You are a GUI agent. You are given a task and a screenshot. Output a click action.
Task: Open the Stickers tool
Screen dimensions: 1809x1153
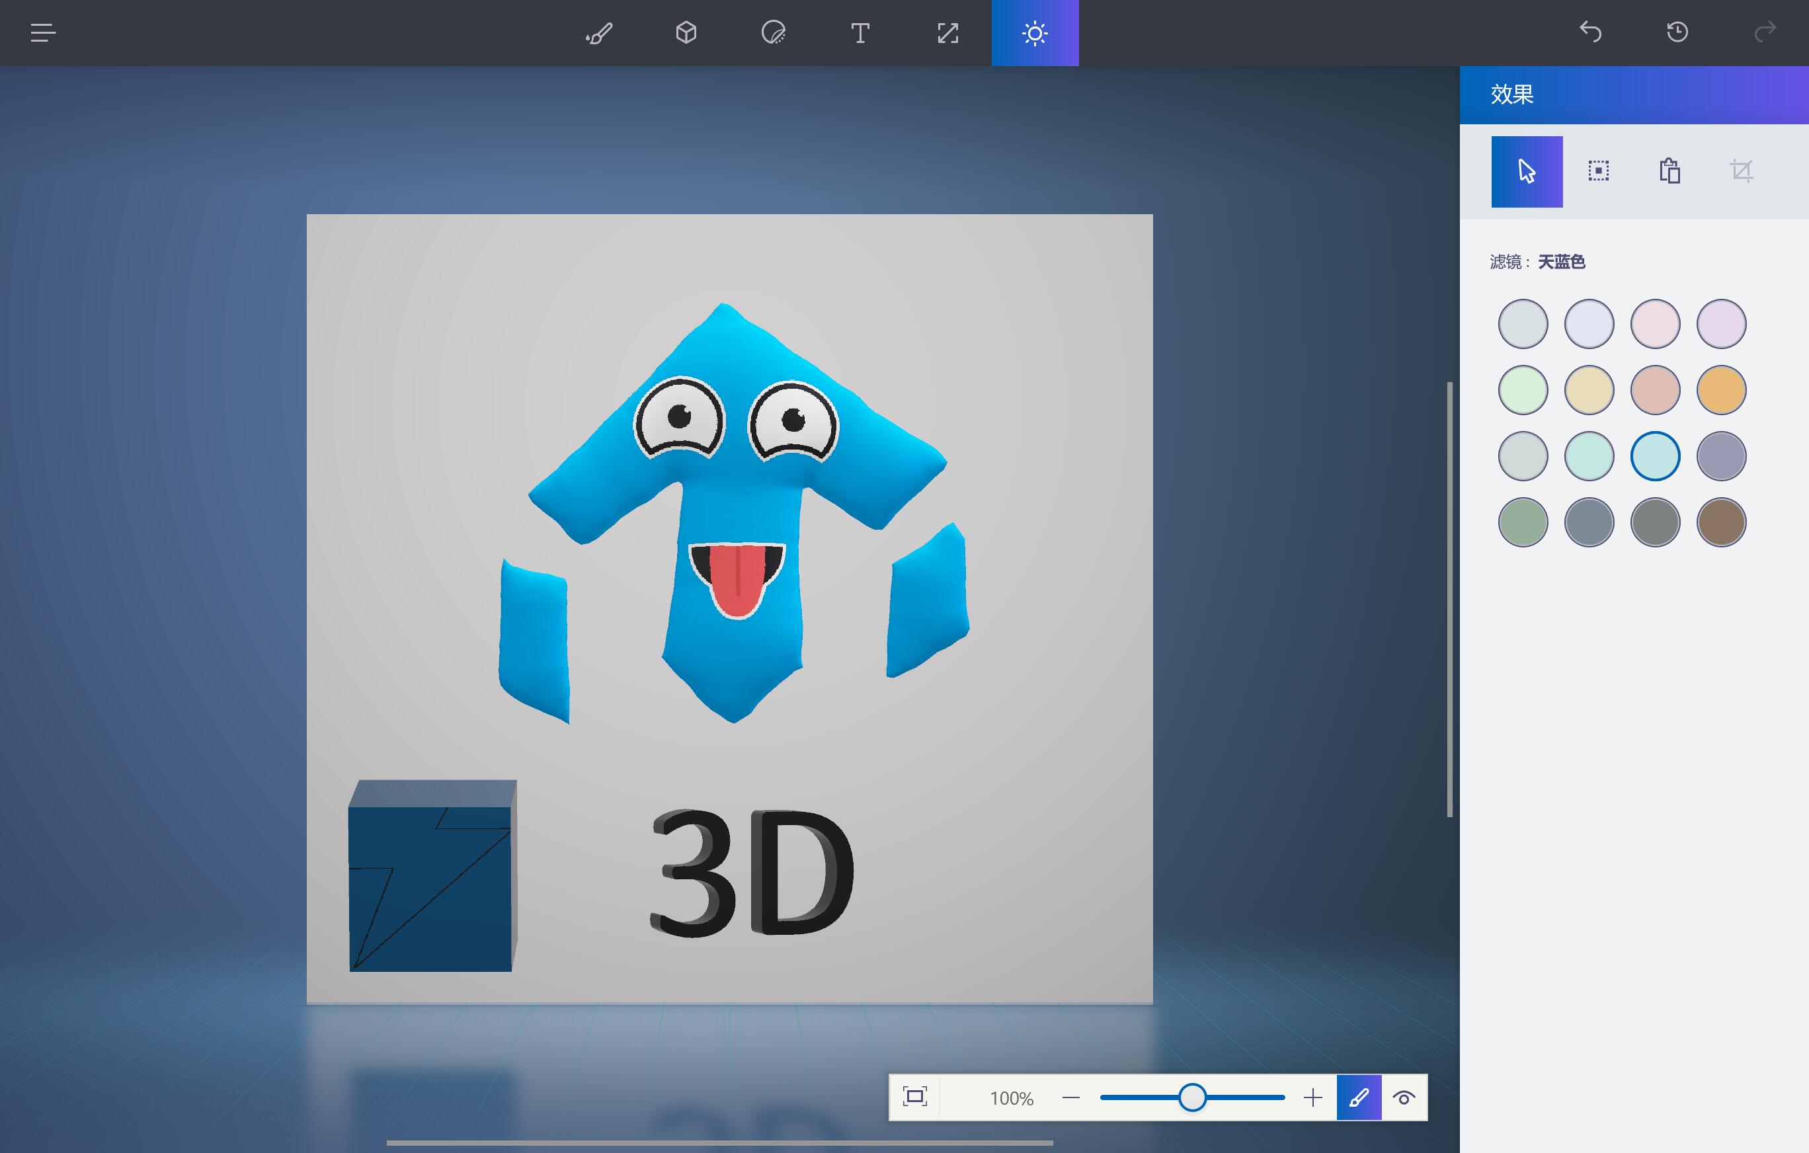pos(773,33)
